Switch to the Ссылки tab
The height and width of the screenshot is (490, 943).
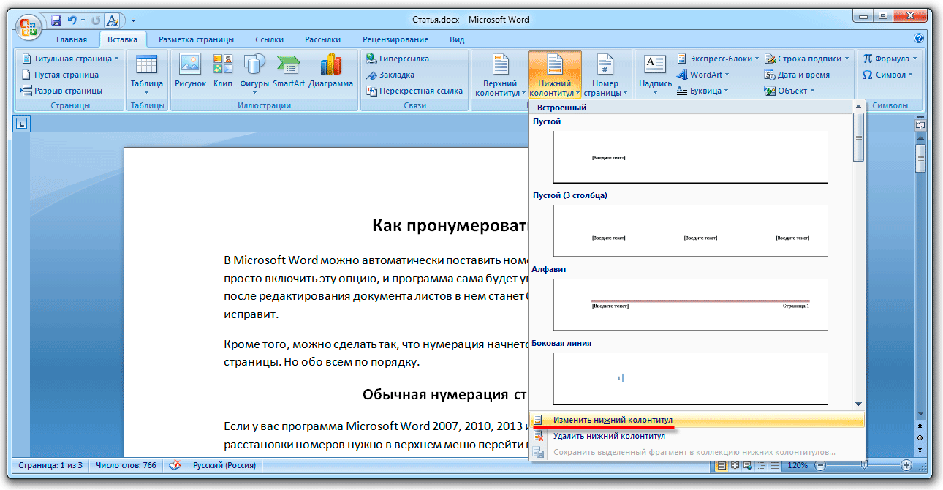(270, 39)
